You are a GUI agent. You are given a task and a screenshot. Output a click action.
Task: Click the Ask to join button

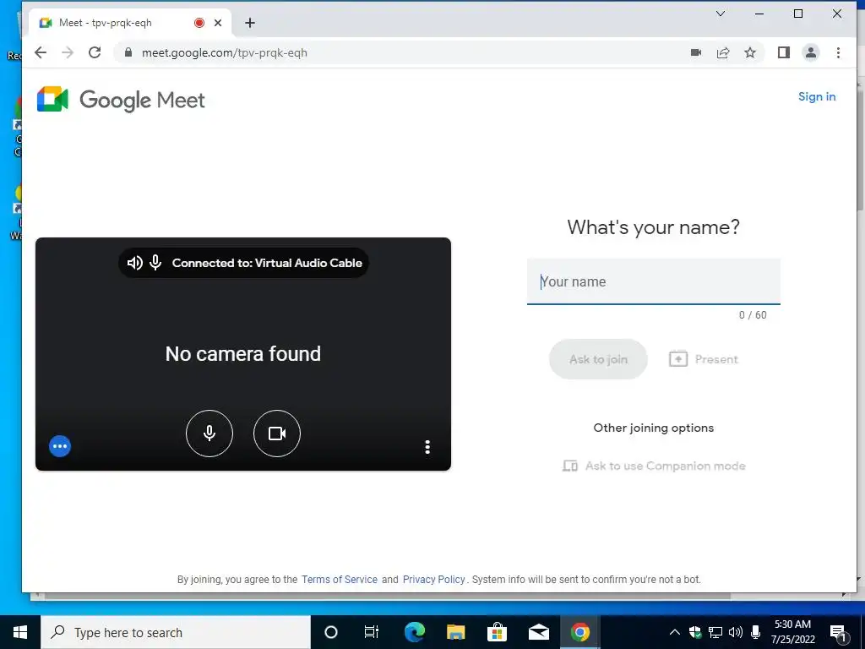point(598,359)
